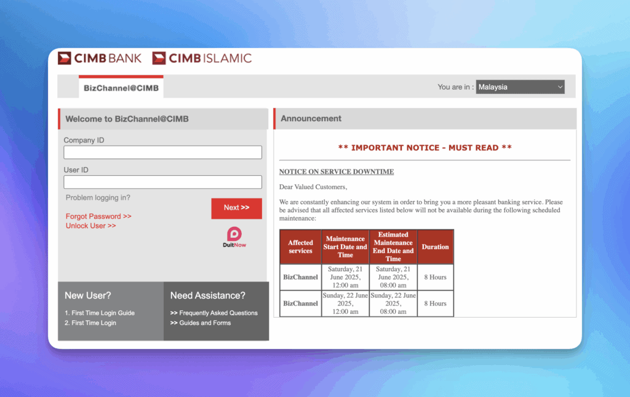
Task: Open the Guides and Forms link
Action: click(x=201, y=323)
